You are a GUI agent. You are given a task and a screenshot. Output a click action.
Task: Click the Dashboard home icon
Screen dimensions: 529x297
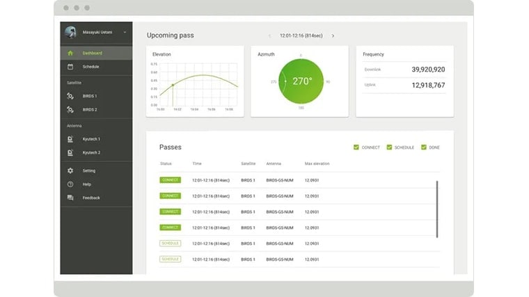tap(70, 53)
